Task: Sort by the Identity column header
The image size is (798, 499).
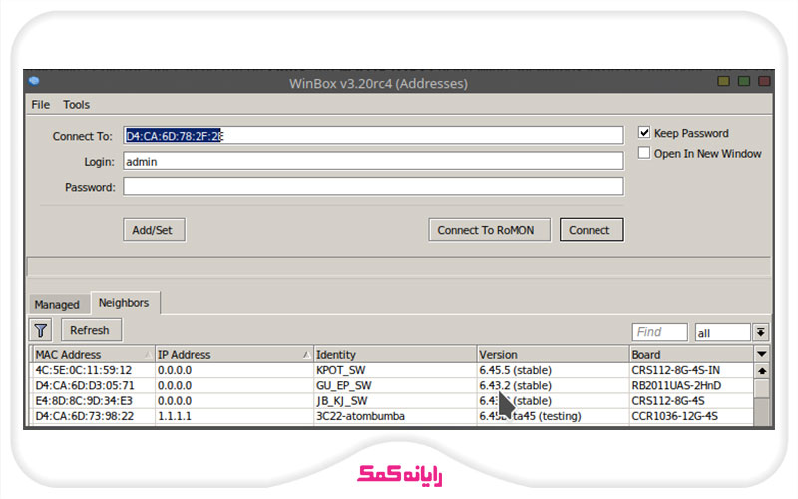Action: pyautogui.click(x=395, y=355)
